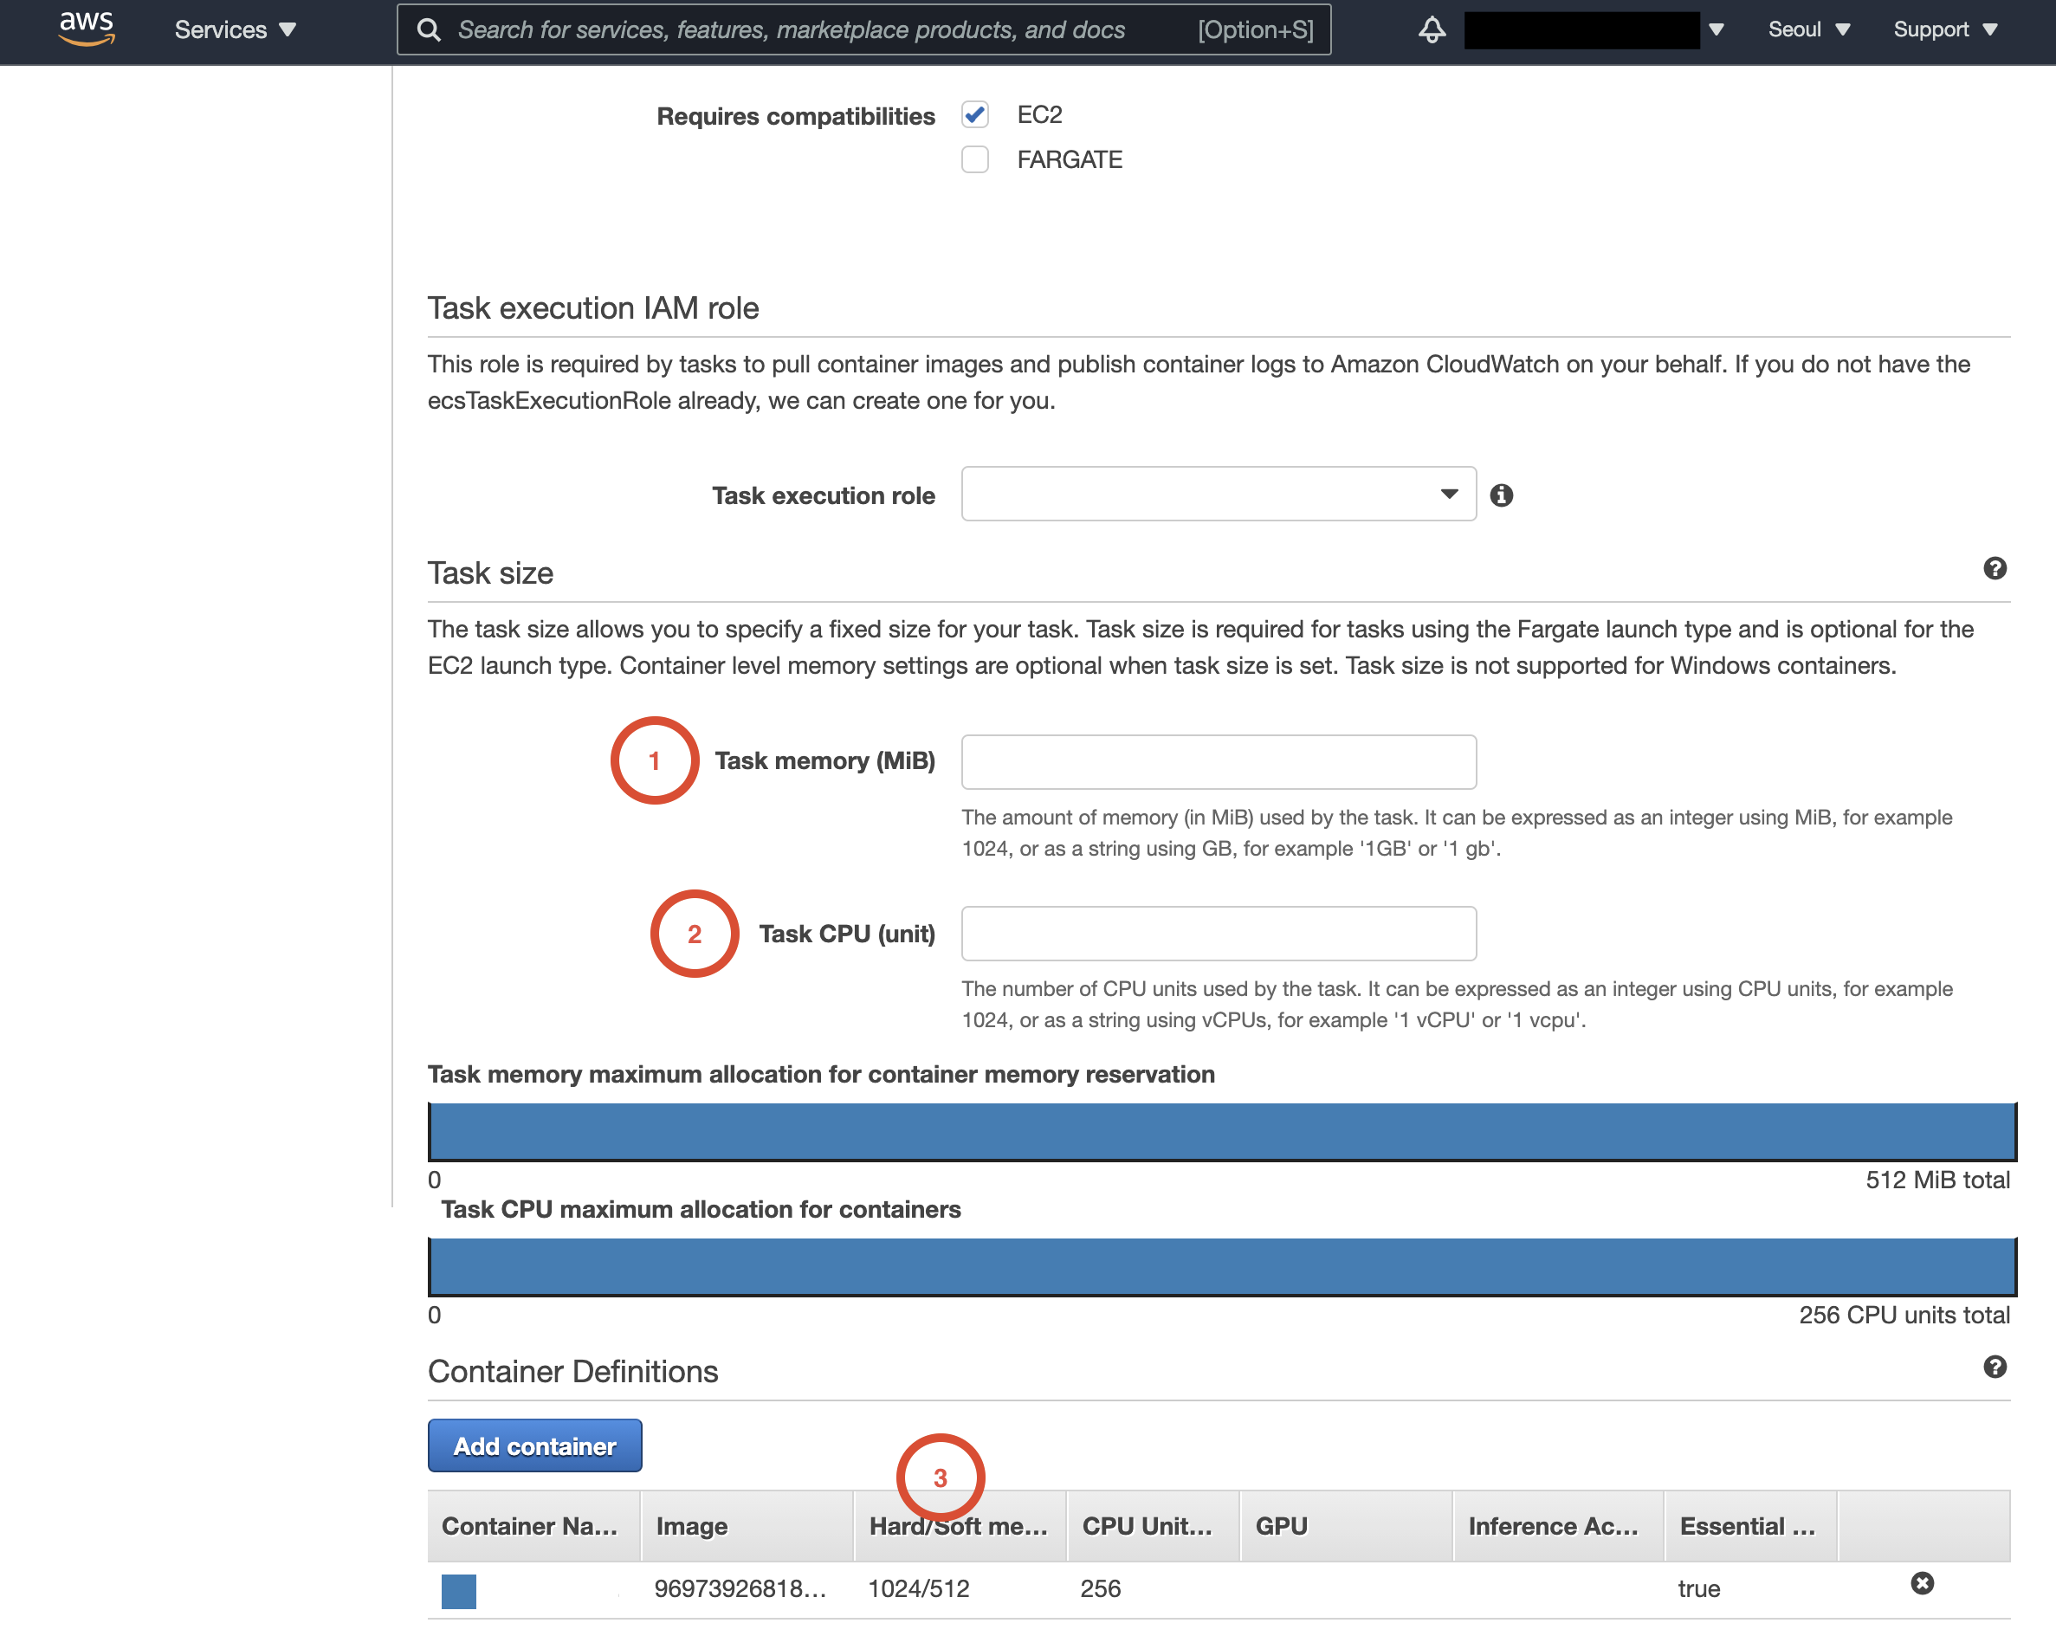
Task: Open Task size help question icon
Action: click(1994, 568)
